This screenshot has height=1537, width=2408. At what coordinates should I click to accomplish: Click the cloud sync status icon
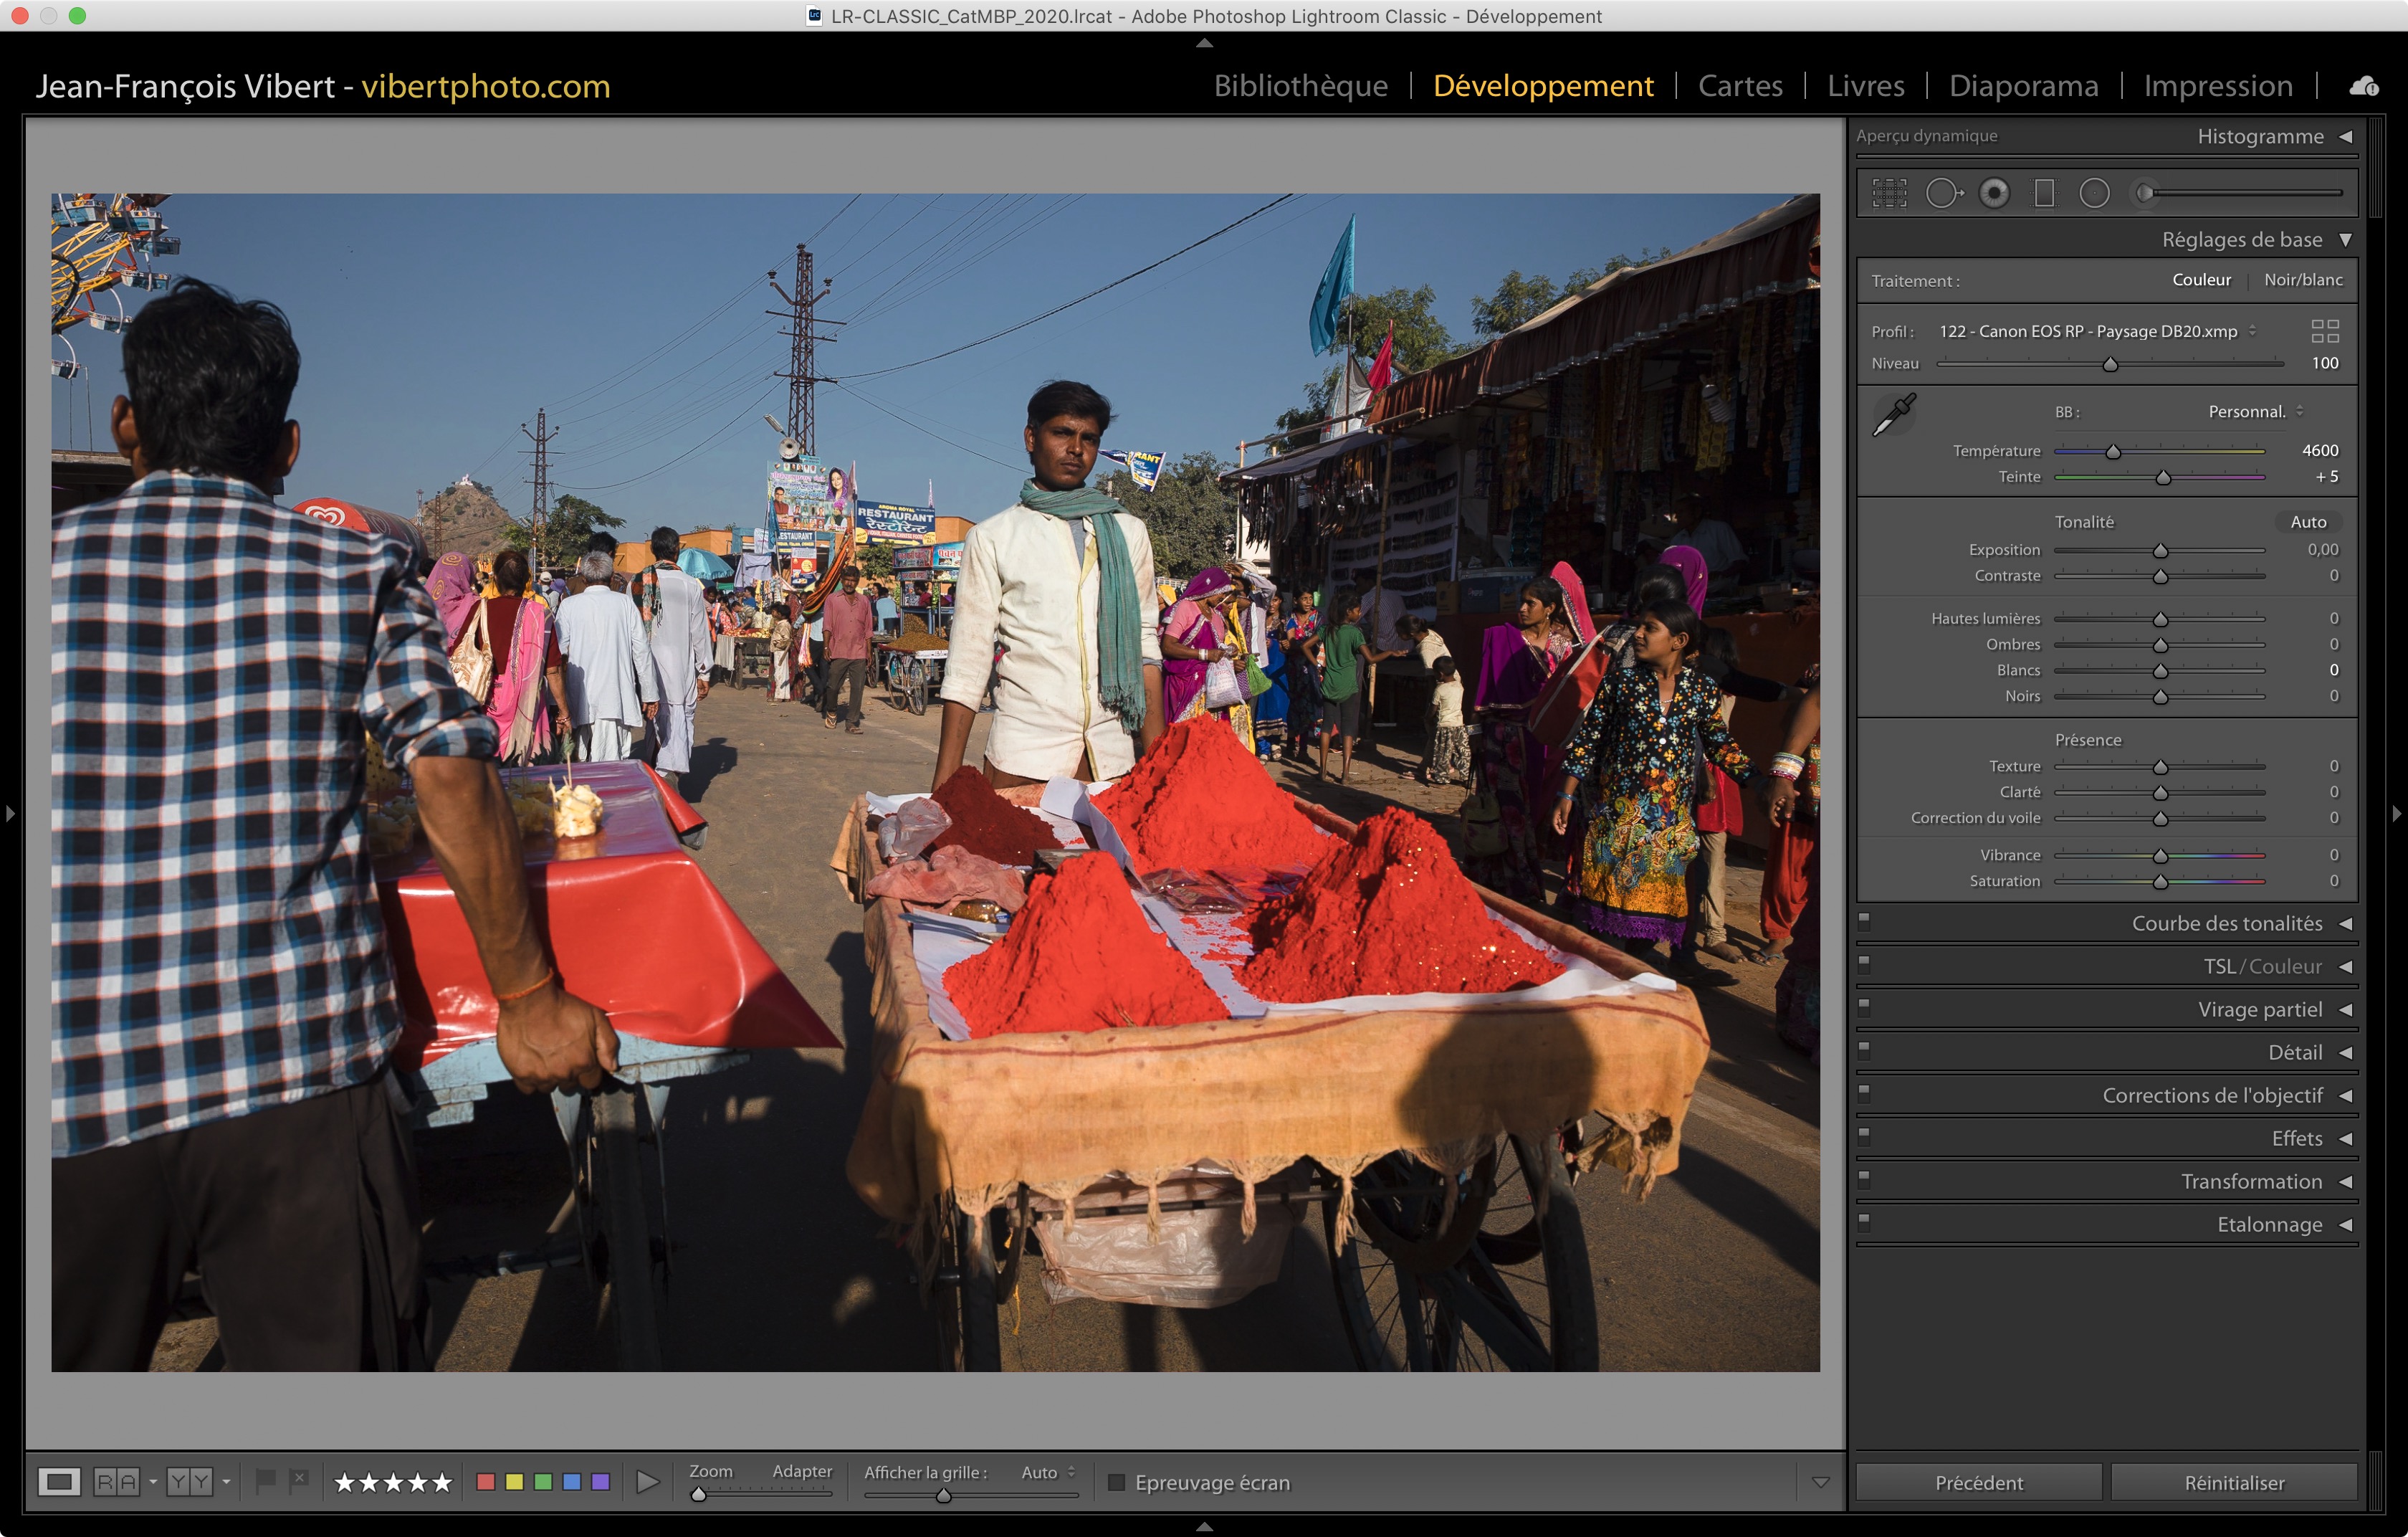pyautogui.click(x=2364, y=86)
